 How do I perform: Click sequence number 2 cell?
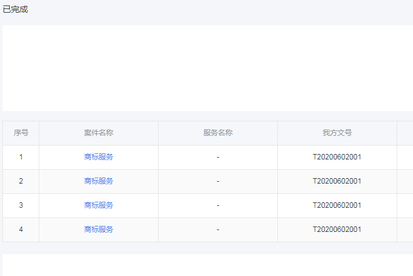pos(21,181)
